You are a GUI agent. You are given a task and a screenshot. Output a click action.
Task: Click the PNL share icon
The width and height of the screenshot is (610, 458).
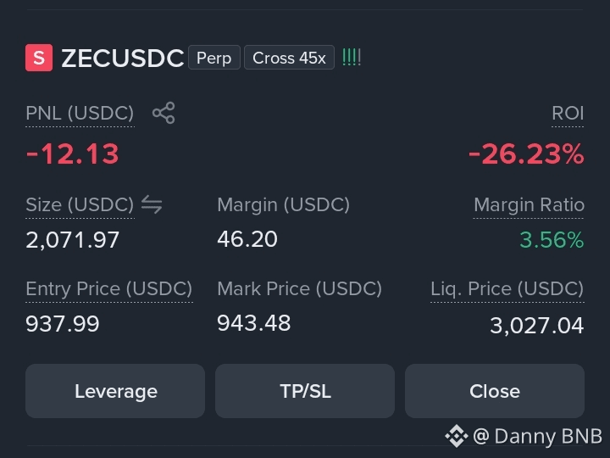click(x=164, y=113)
